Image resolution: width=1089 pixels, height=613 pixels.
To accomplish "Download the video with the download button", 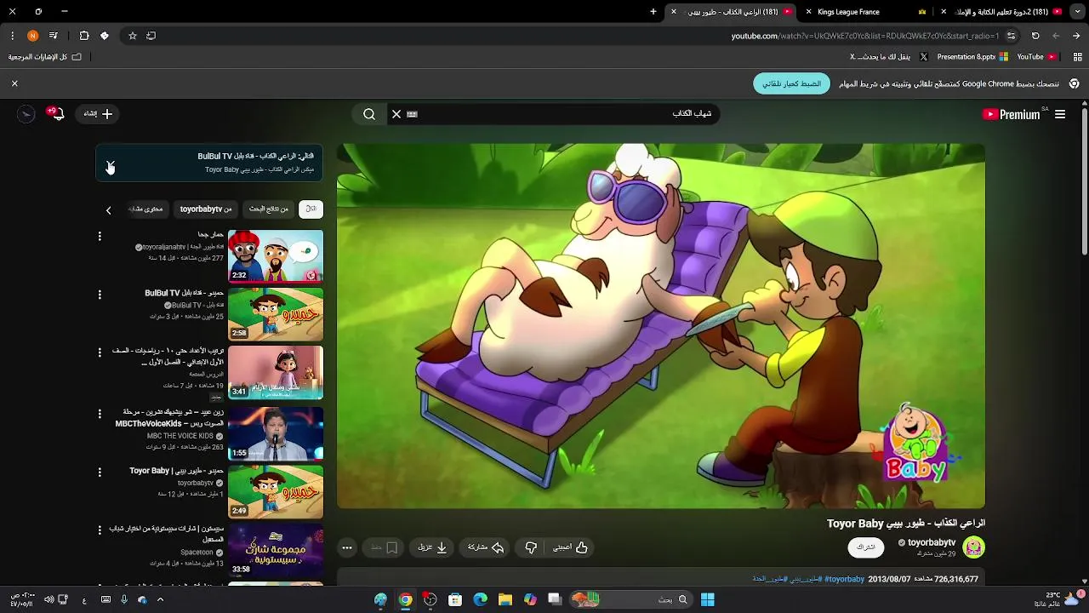I will click(432, 547).
